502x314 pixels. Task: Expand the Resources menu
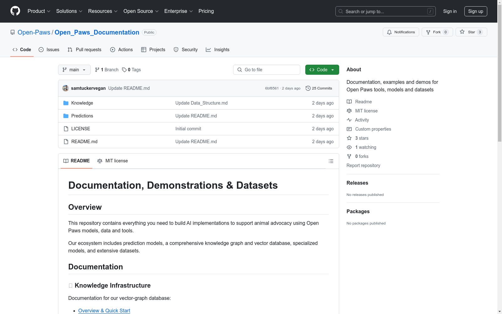[103, 11]
